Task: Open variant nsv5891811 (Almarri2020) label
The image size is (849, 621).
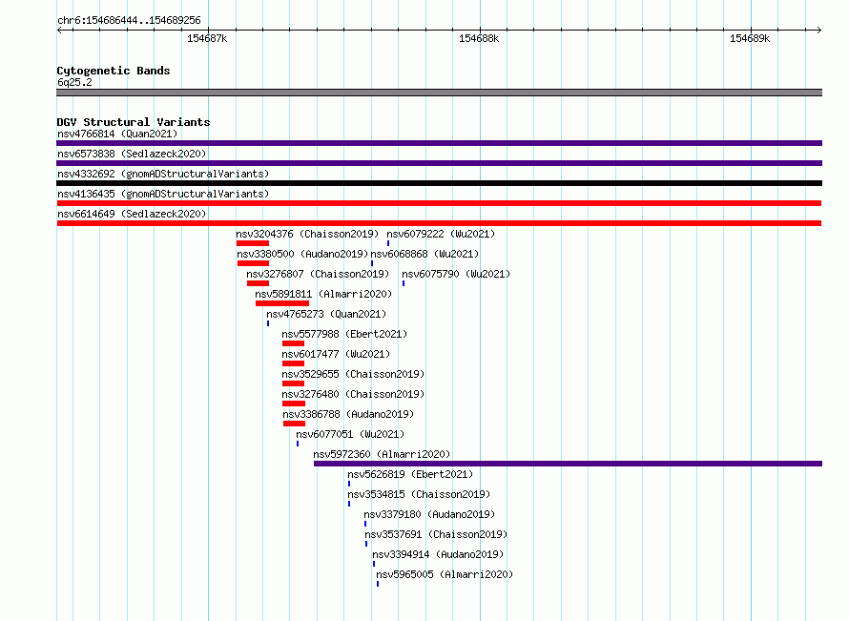Action: (323, 294)
